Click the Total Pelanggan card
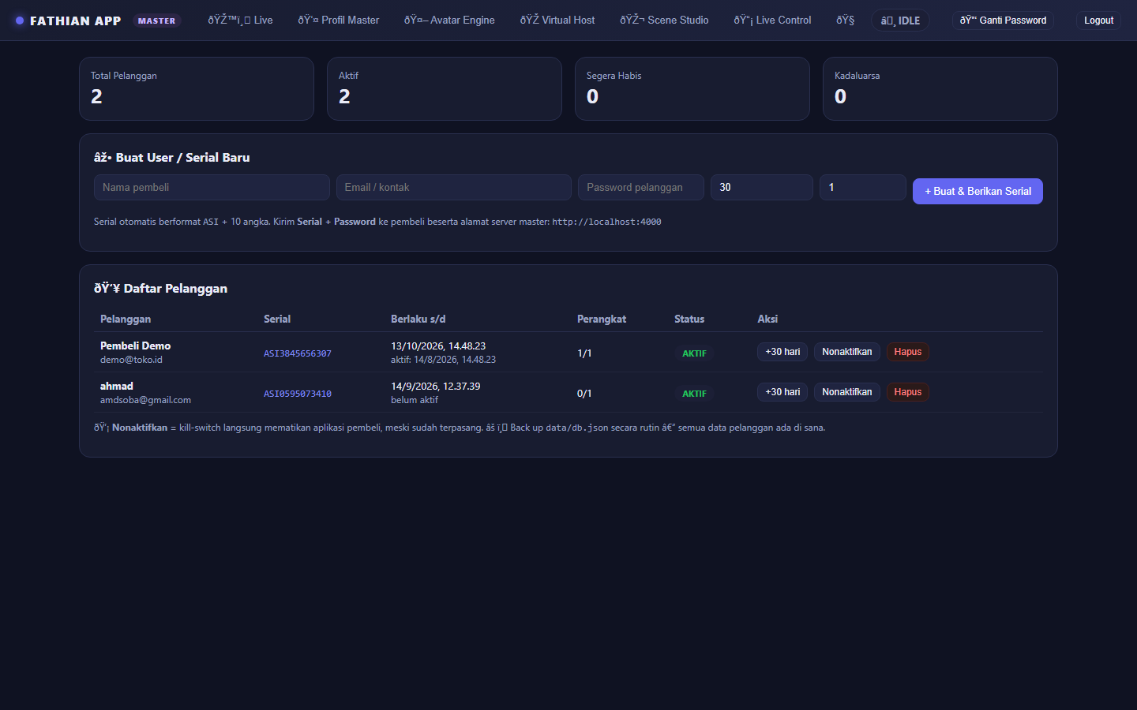 coord(197,88)
